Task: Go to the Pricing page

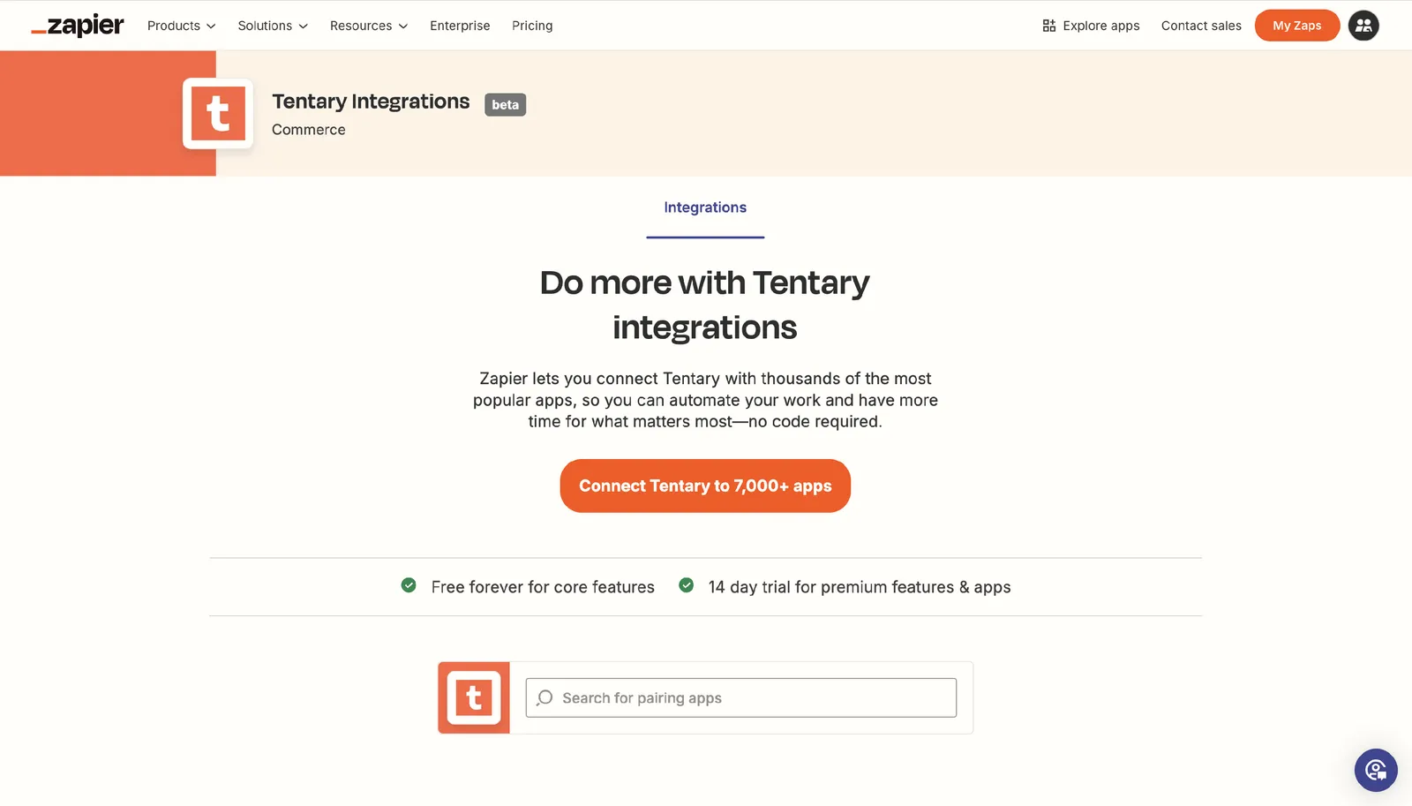Action: click(532, 26)
